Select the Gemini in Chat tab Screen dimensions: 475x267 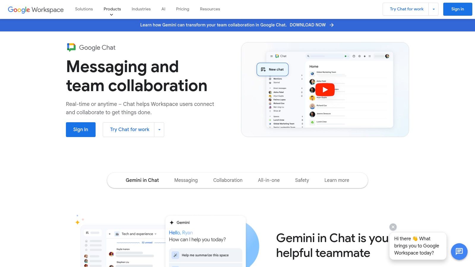(142, 180)
